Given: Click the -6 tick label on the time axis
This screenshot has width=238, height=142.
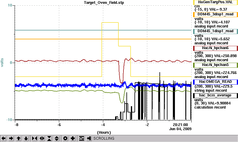Looking at the screenshot, I should click(x=59, y=125).
